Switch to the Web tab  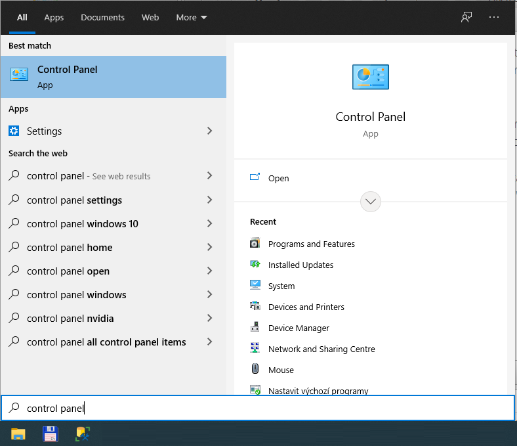(150, 18)
